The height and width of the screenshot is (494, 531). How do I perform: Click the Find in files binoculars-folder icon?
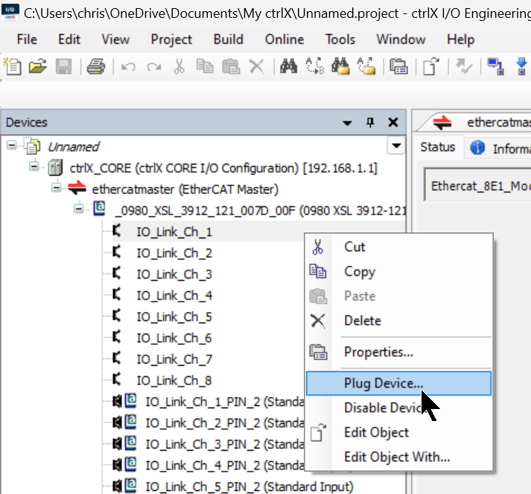tap(340, 66)
